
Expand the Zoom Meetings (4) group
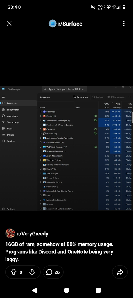pyautogui.click(x=41, y=156)
